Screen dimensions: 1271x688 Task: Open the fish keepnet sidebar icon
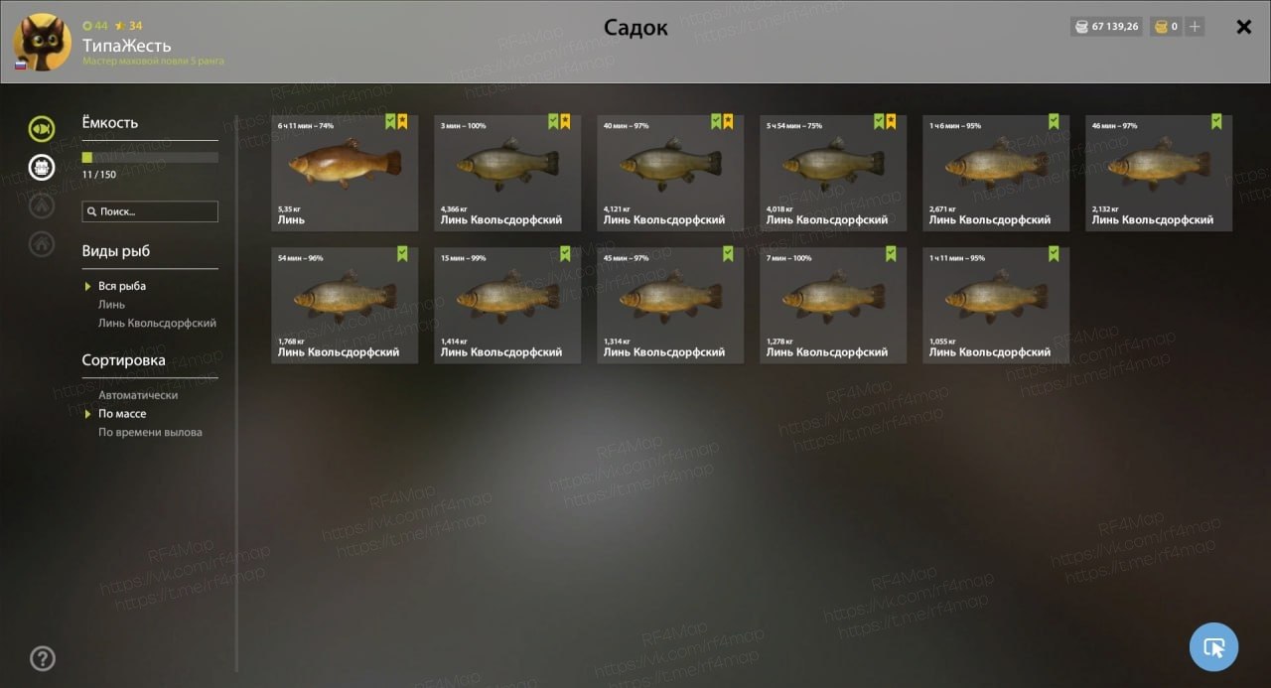pyautogui.click(x=42, y=129)
